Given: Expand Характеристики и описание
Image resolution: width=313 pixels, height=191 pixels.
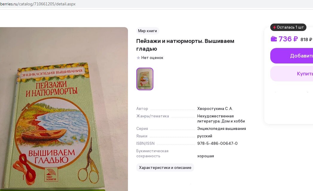Looking at the screenshot, I should pos(165,167).
